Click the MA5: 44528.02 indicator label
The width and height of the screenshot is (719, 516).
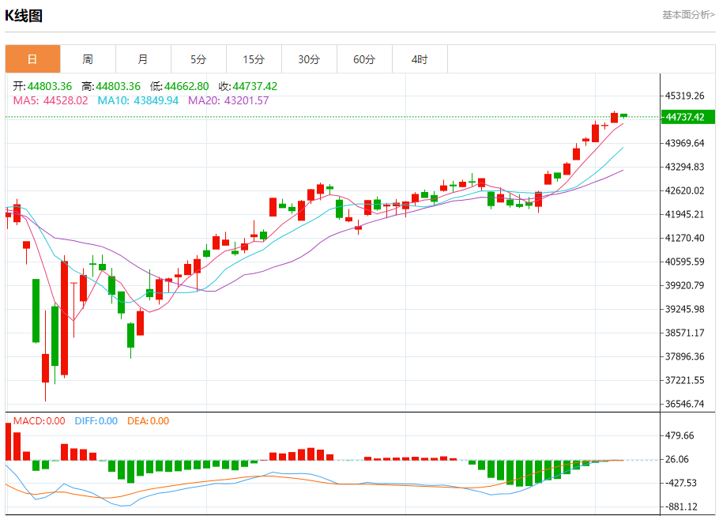click(51, 100)
